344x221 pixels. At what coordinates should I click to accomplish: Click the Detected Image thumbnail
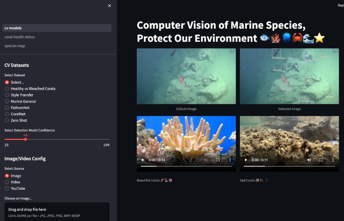[x=289, y=76]
